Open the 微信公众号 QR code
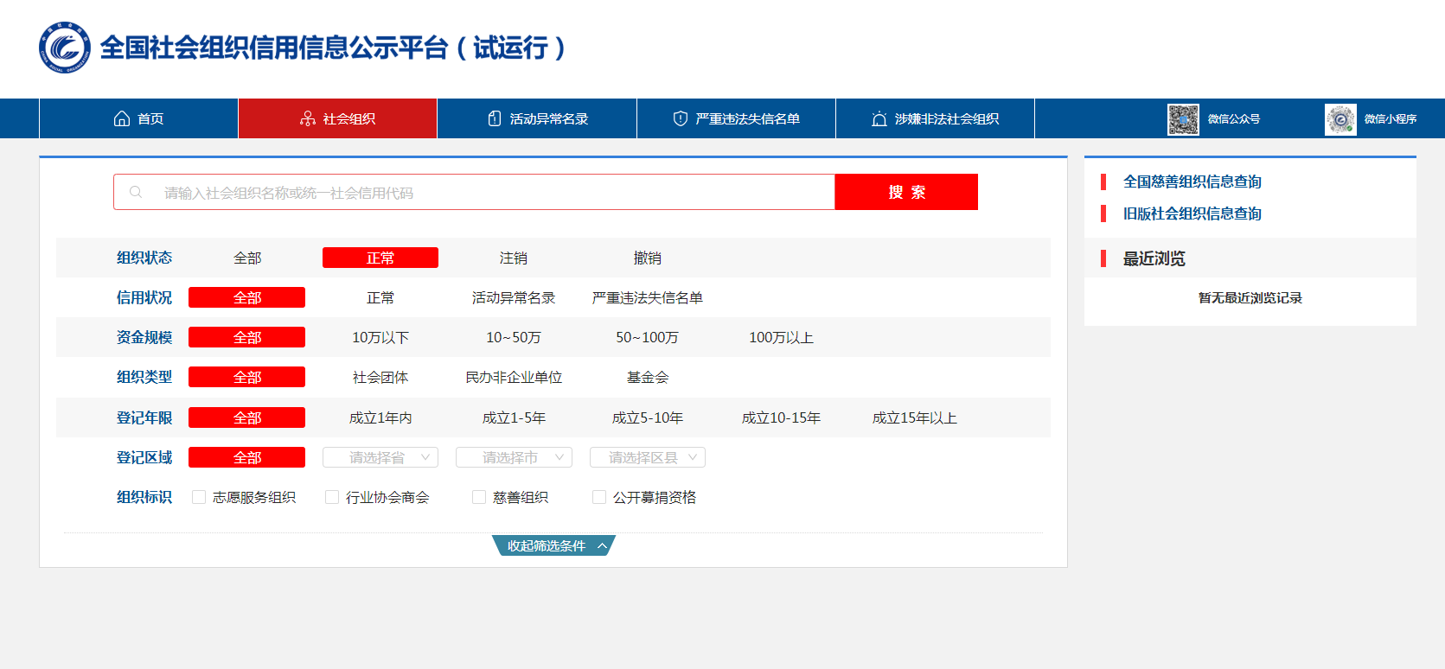Viewport: 1445px width, 669px height. pos(1183,119)
